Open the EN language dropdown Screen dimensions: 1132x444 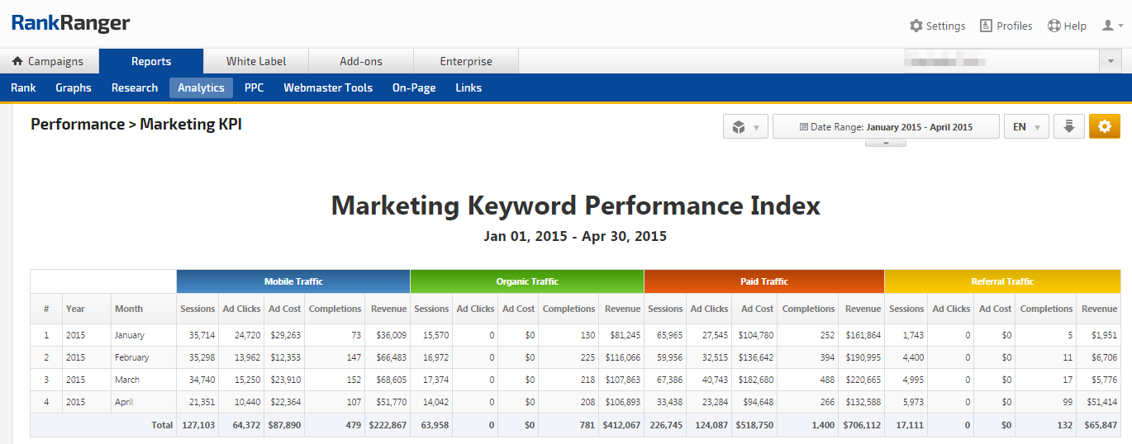pos(1026,126)
